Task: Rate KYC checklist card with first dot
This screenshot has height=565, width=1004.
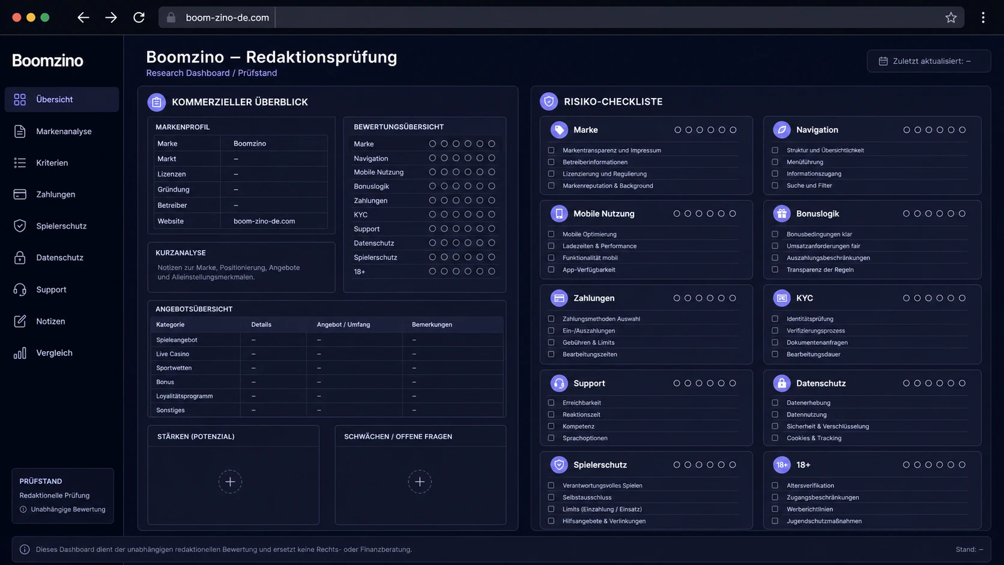Action: (x=906, y=298)
